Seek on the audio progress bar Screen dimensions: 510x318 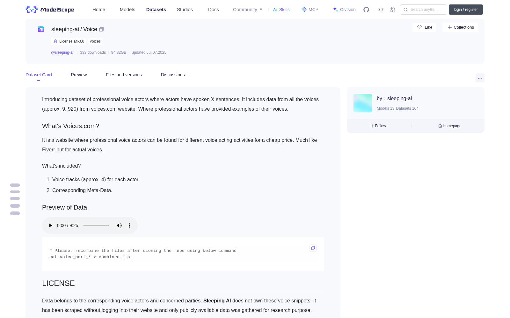coord(96,225)
